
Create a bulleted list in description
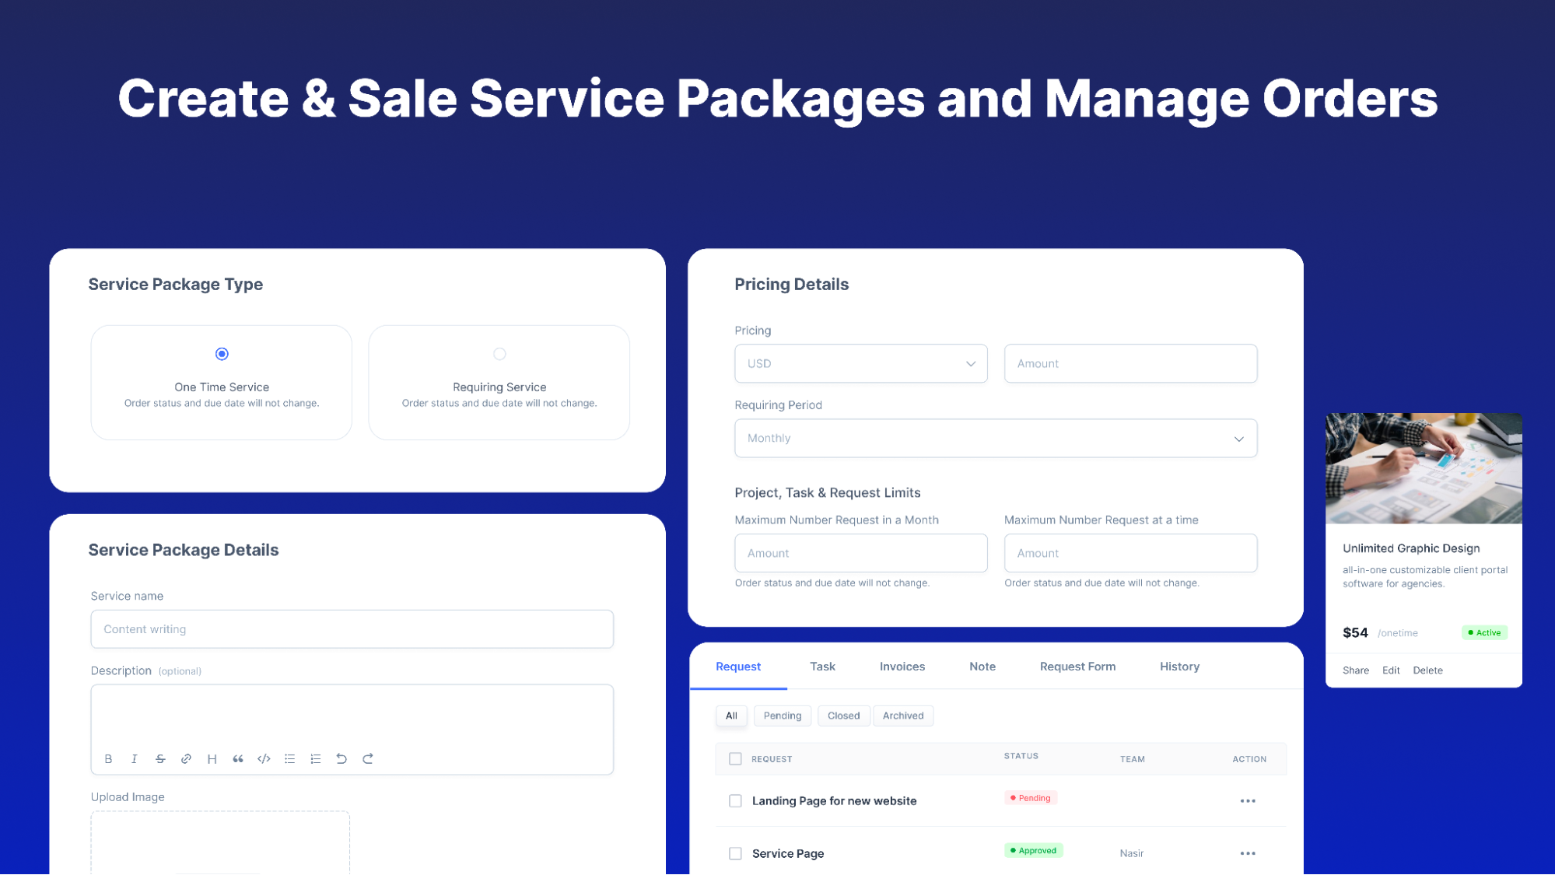289,758
